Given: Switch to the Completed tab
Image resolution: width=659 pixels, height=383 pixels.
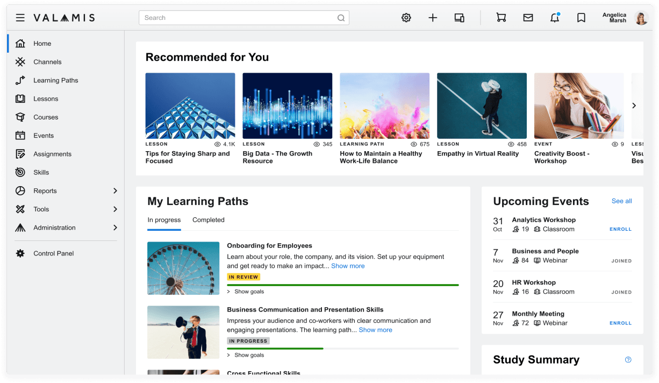Looking at the screenshot, I should coord(209,220).
